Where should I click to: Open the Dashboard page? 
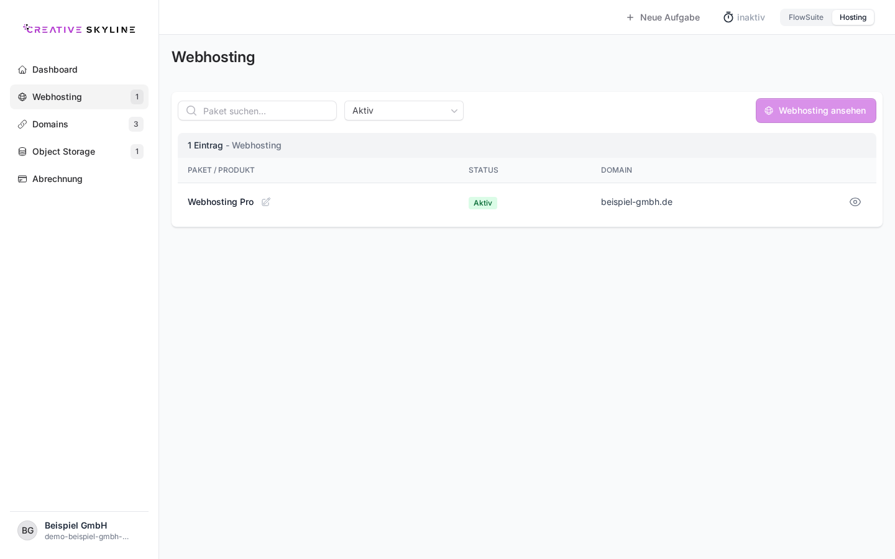pos(79,70)
